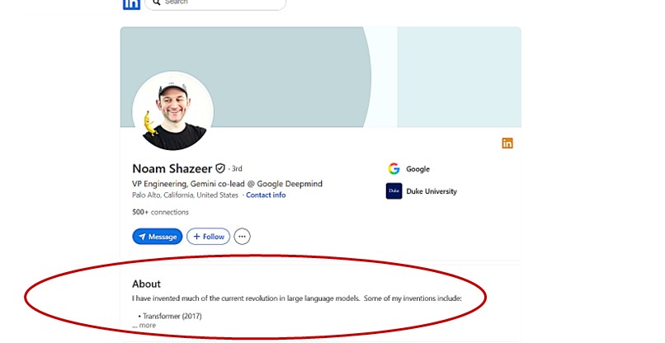Follow Noam Shazeer
Screen dimensions: 665x343
click(x=208, y=237)
